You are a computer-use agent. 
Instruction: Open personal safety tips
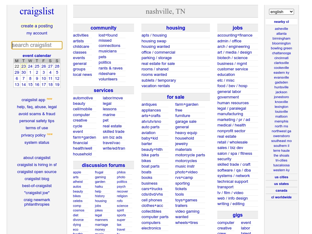coord(37,121)
